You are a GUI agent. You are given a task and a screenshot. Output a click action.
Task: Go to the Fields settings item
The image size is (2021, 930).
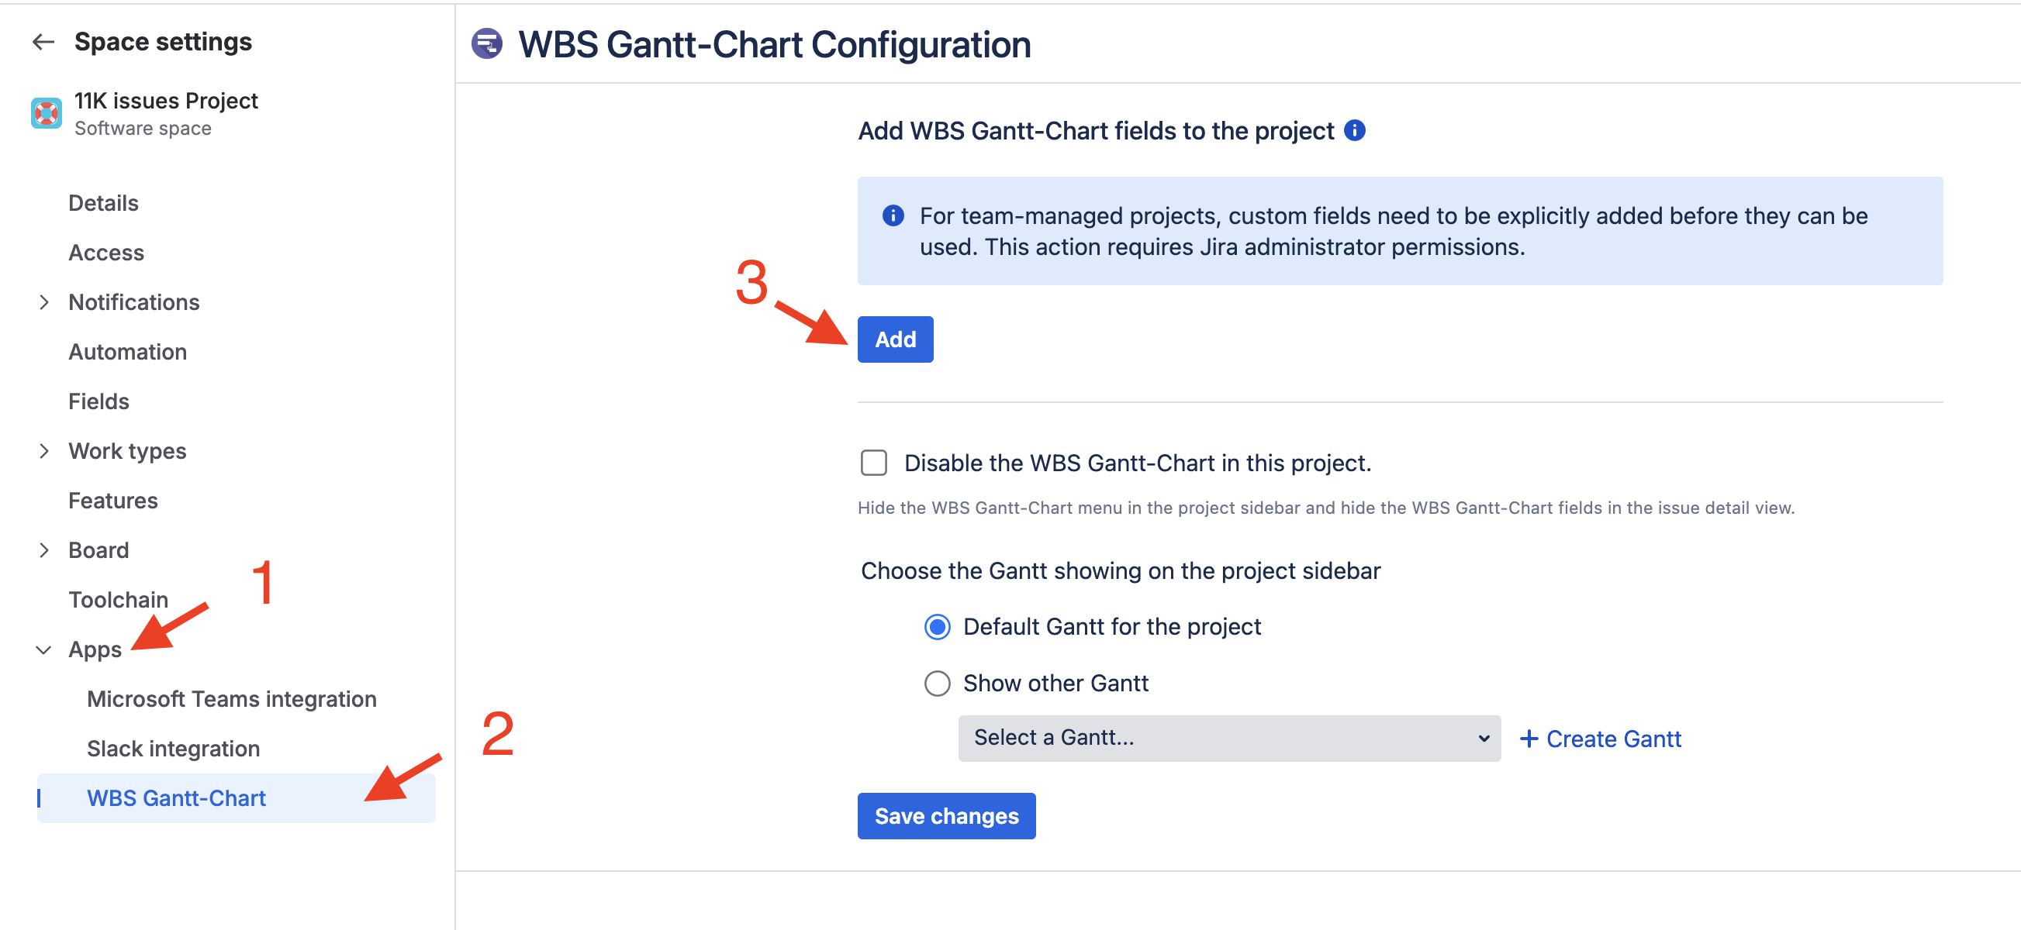tap(98, 401)
